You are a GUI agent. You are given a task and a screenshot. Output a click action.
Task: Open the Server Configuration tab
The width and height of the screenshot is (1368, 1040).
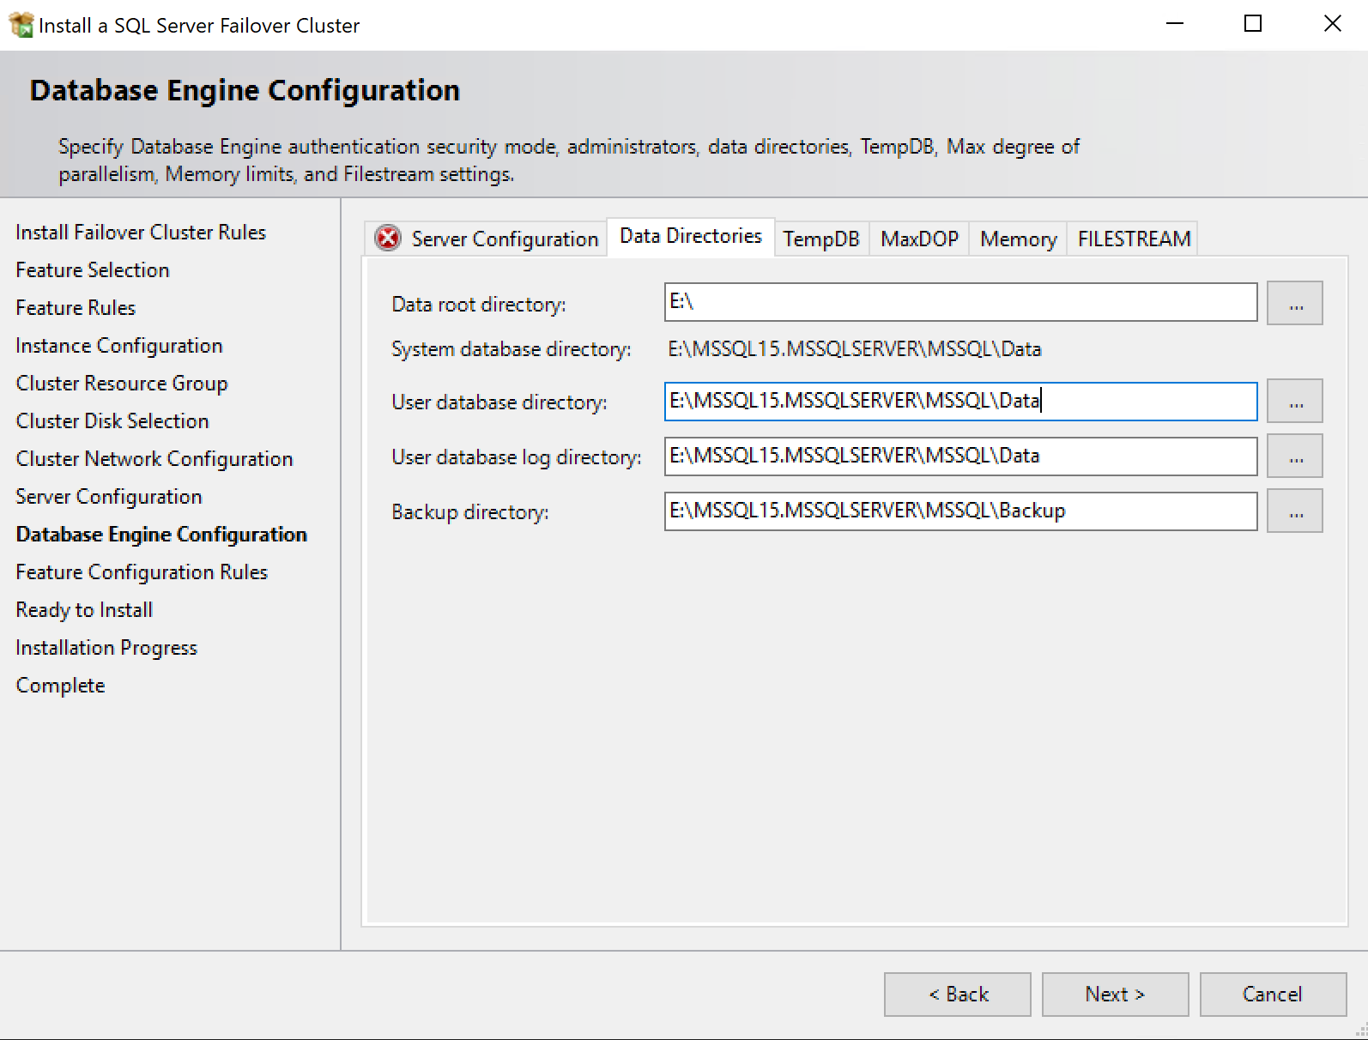pyautogui.click(x=504, y=239)
